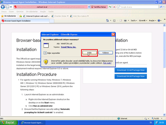Click the TR language indicator
This screenshot has width=166, height=125.
[151, 123]
